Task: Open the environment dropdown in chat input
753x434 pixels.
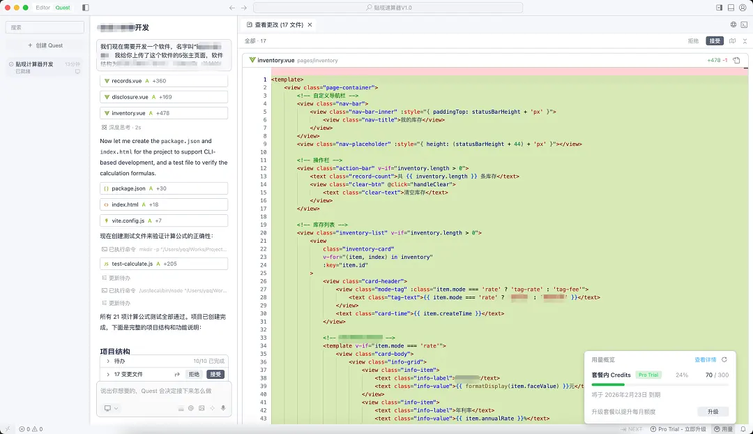Action: pyautogui.click(x=111, y=408)
